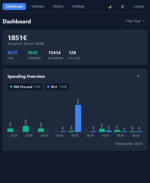Click the 1851€ period total heading
Image resolution: width=150 pixels, height=183 pixels.
click(17, 38)
